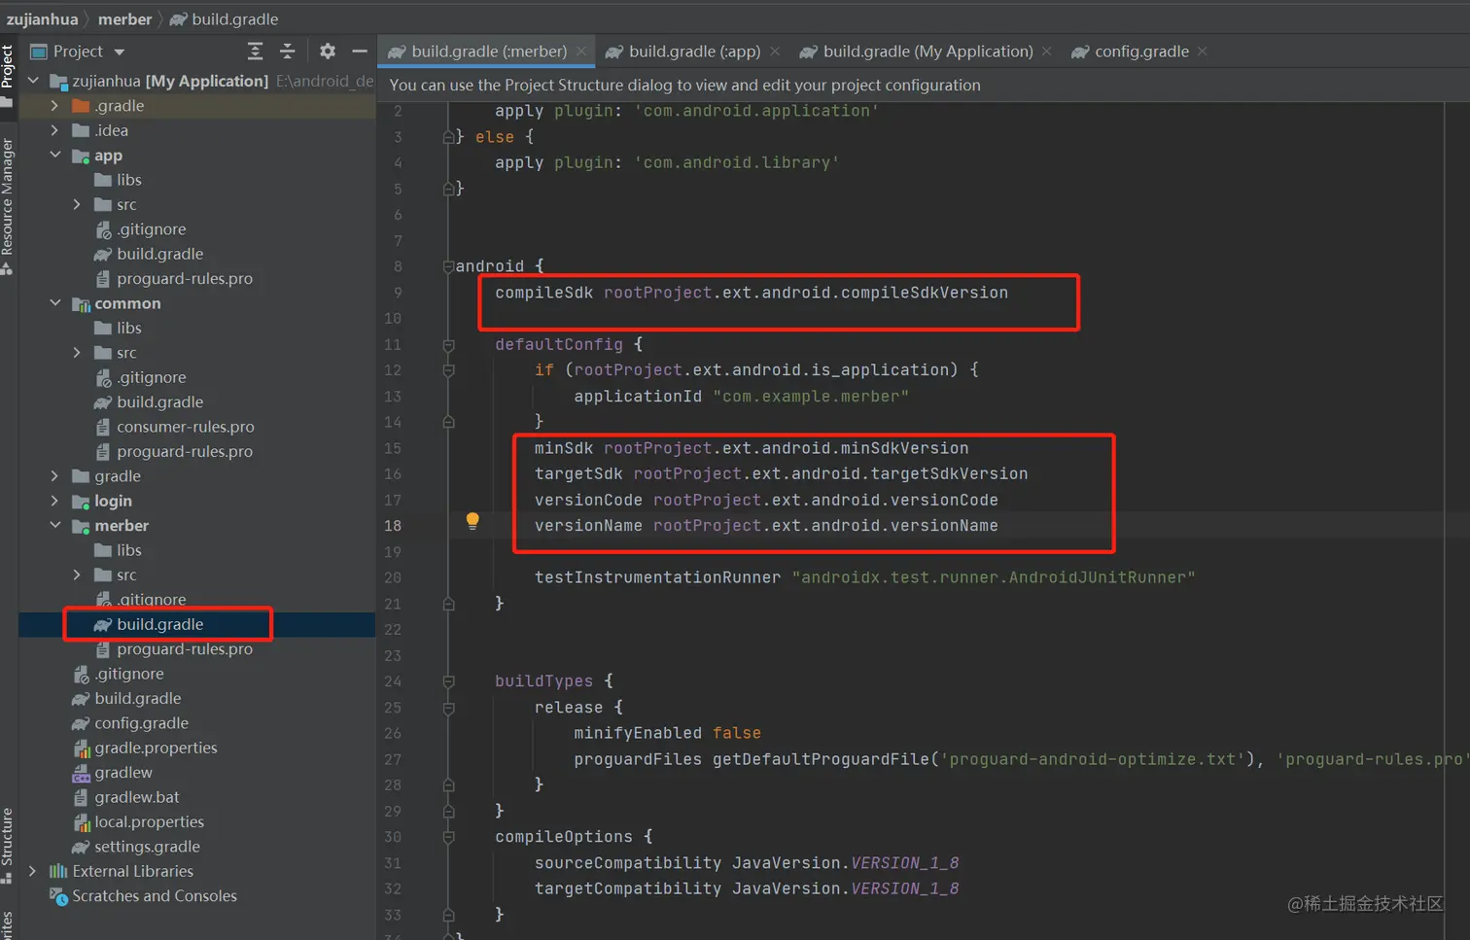Fold the android block at line 8
The image size is (1470, 940).
[448, 266]
